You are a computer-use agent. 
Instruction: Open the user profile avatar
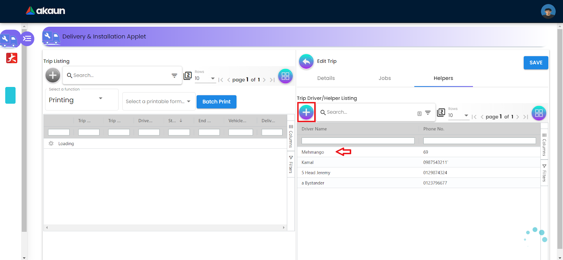point(548,11)
